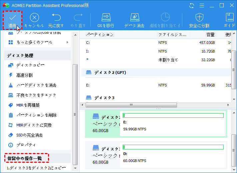
Task: Click up arrow of disk map scrollbar
Action: pos(234,113)
